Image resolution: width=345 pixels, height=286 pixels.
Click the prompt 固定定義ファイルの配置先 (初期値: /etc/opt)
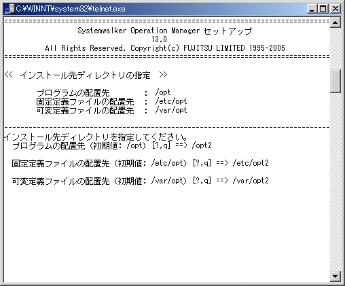99,163
